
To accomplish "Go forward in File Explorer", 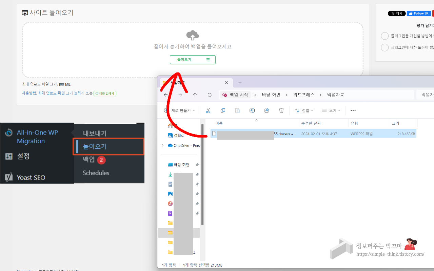I will (180, 95).
